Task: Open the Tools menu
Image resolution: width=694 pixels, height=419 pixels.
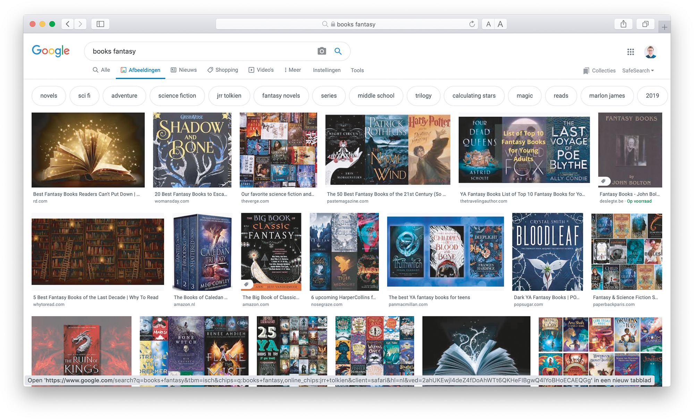Action: pyautogui.click(x=357, y=70)
